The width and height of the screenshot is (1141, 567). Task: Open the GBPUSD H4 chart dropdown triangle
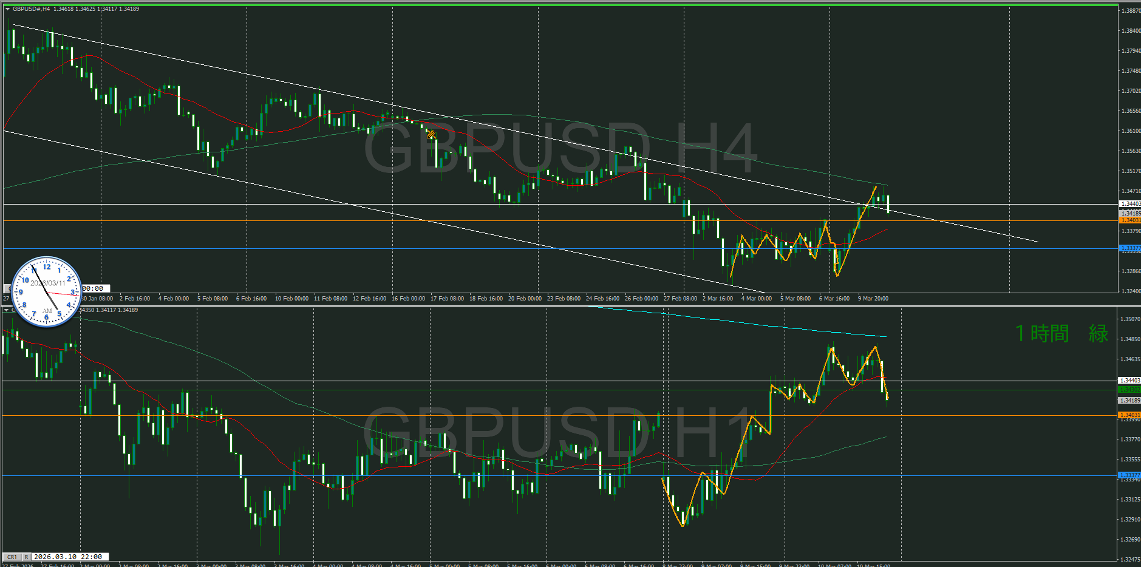tap(7, 9)
